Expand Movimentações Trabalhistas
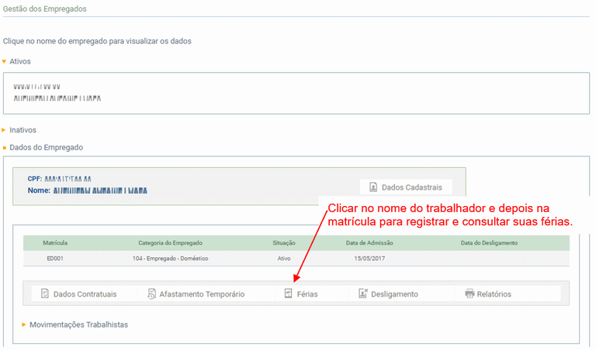Viewport: 596px width, 350px height. point(24,324)
